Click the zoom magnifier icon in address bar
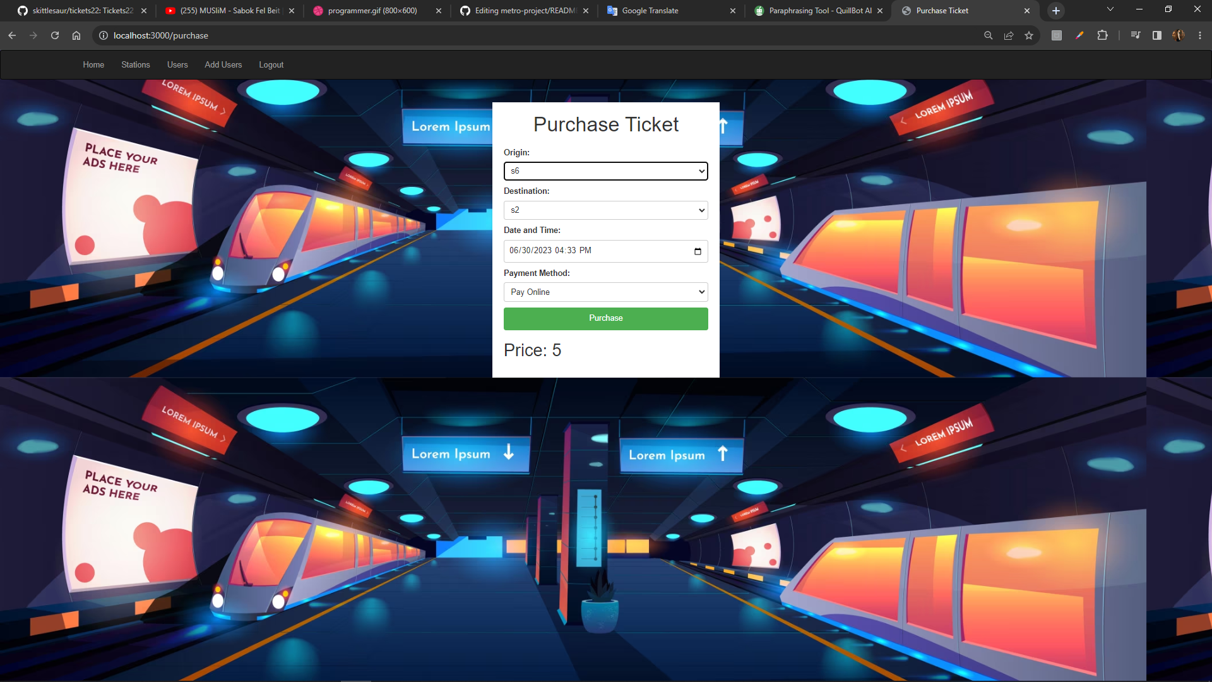 tap(988, 35)
